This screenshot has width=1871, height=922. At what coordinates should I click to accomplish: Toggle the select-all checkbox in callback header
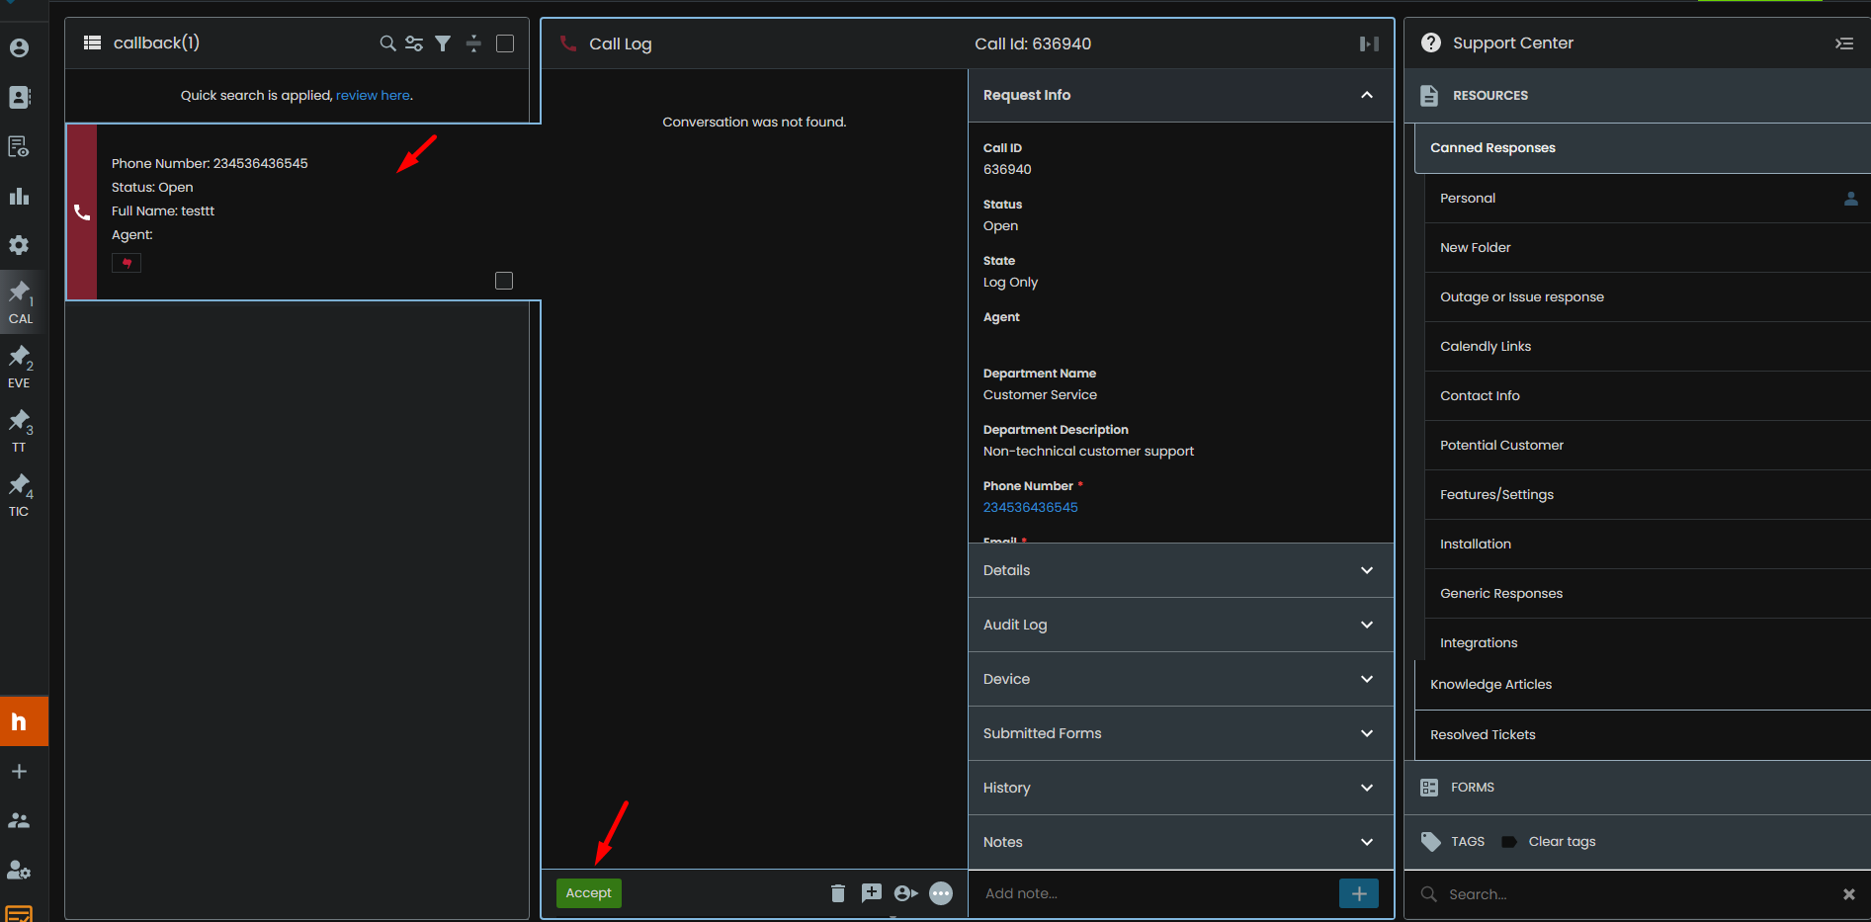(505, 43)
